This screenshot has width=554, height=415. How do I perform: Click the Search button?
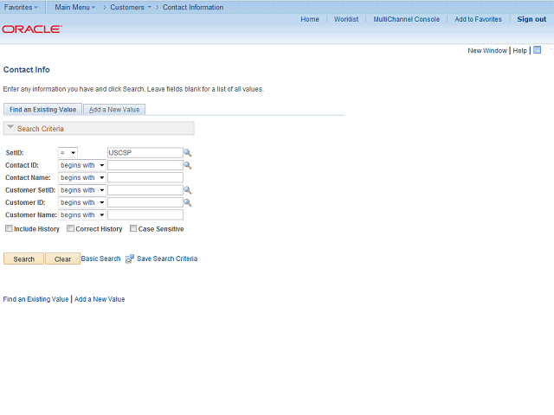[x=23, y=259]
